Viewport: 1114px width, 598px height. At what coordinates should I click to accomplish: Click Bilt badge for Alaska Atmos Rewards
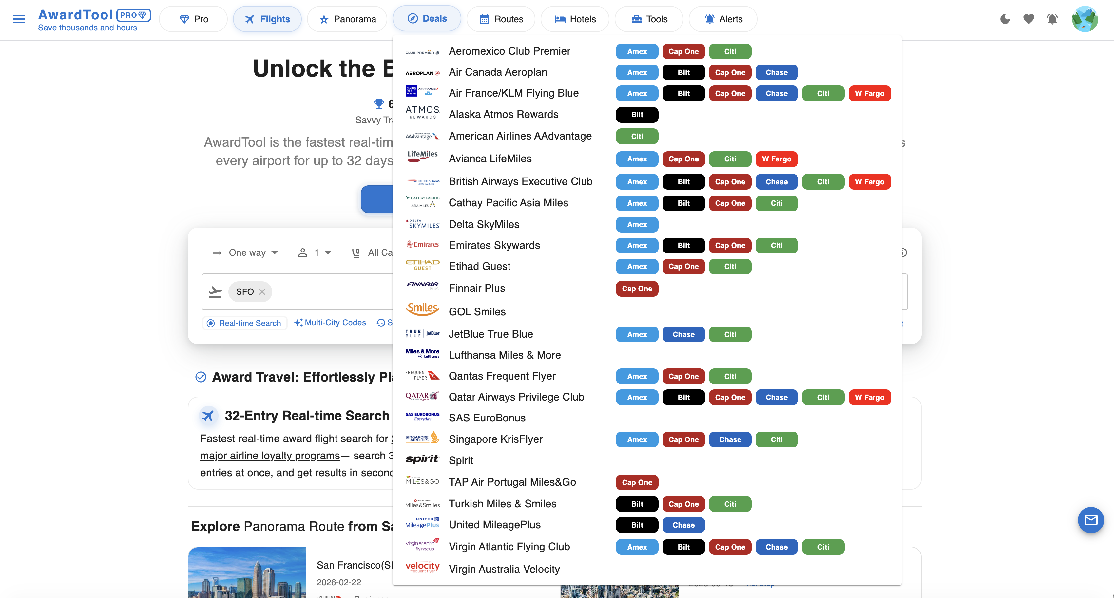click(x=637, y=115)
